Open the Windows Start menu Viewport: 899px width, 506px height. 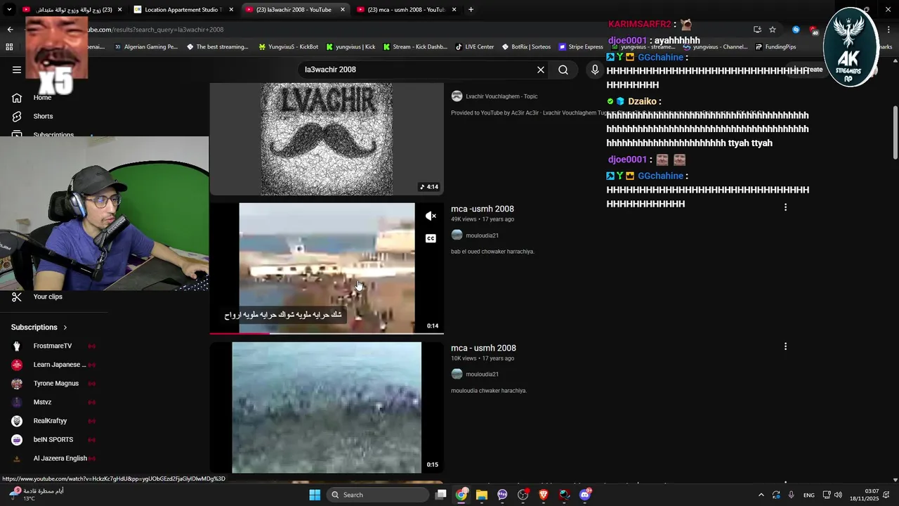(315, 495)
